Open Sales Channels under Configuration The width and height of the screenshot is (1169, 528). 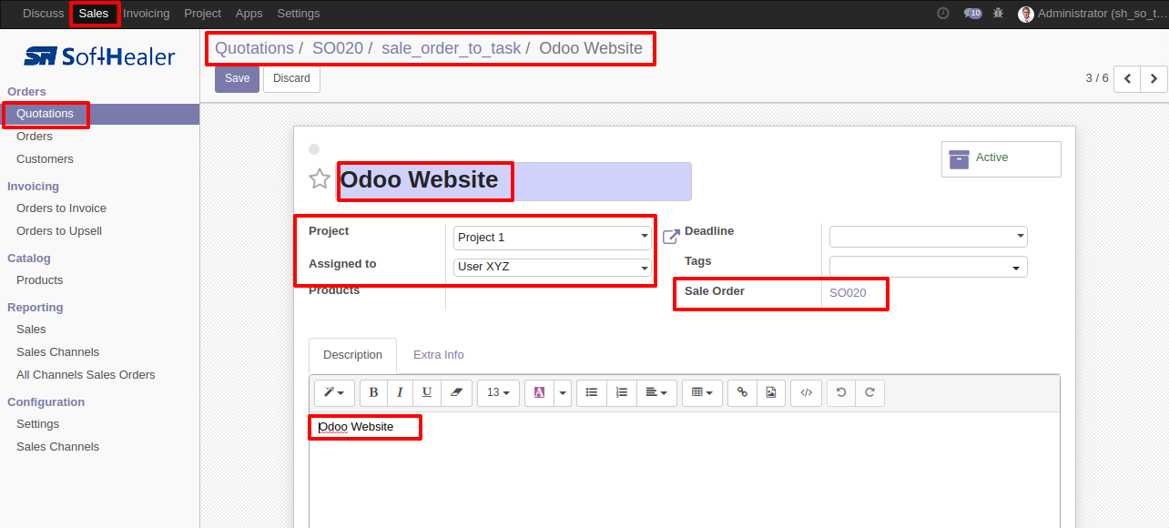(57, 447)
